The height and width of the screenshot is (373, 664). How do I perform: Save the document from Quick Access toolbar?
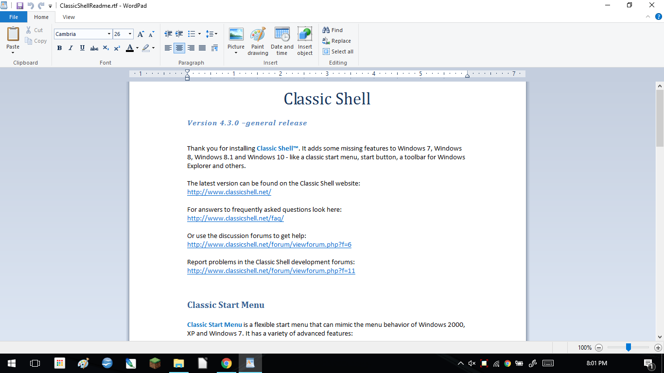[20, 6]
